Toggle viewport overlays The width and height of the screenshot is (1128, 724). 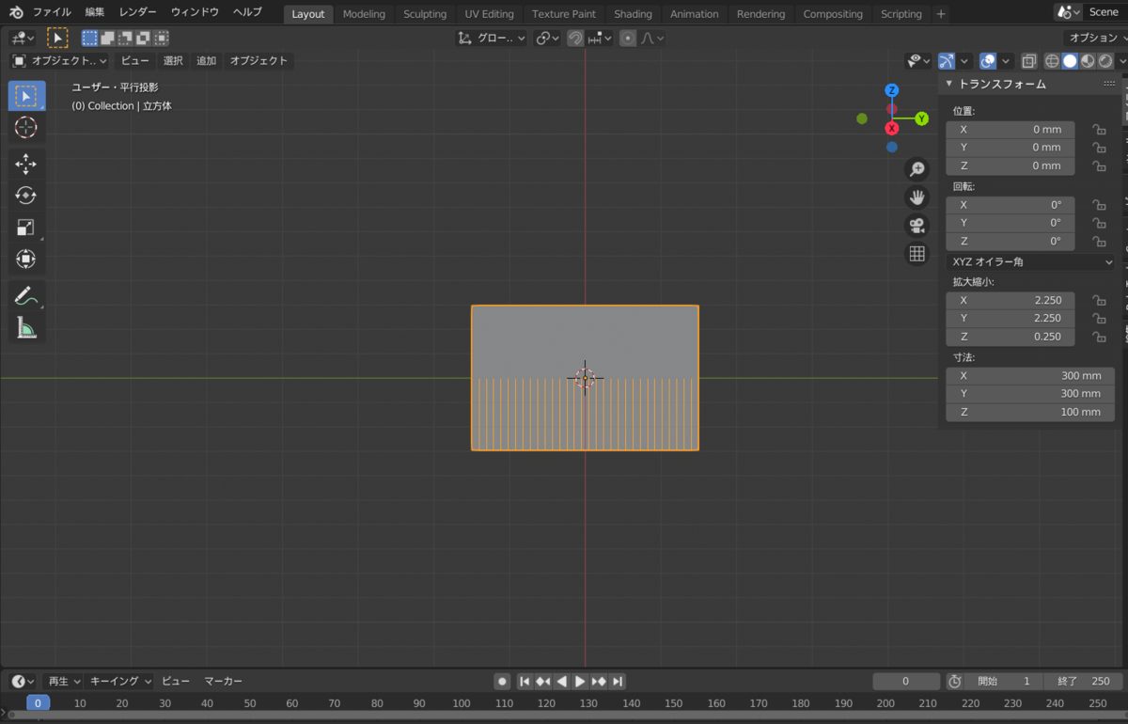click(x=988, y=61)
